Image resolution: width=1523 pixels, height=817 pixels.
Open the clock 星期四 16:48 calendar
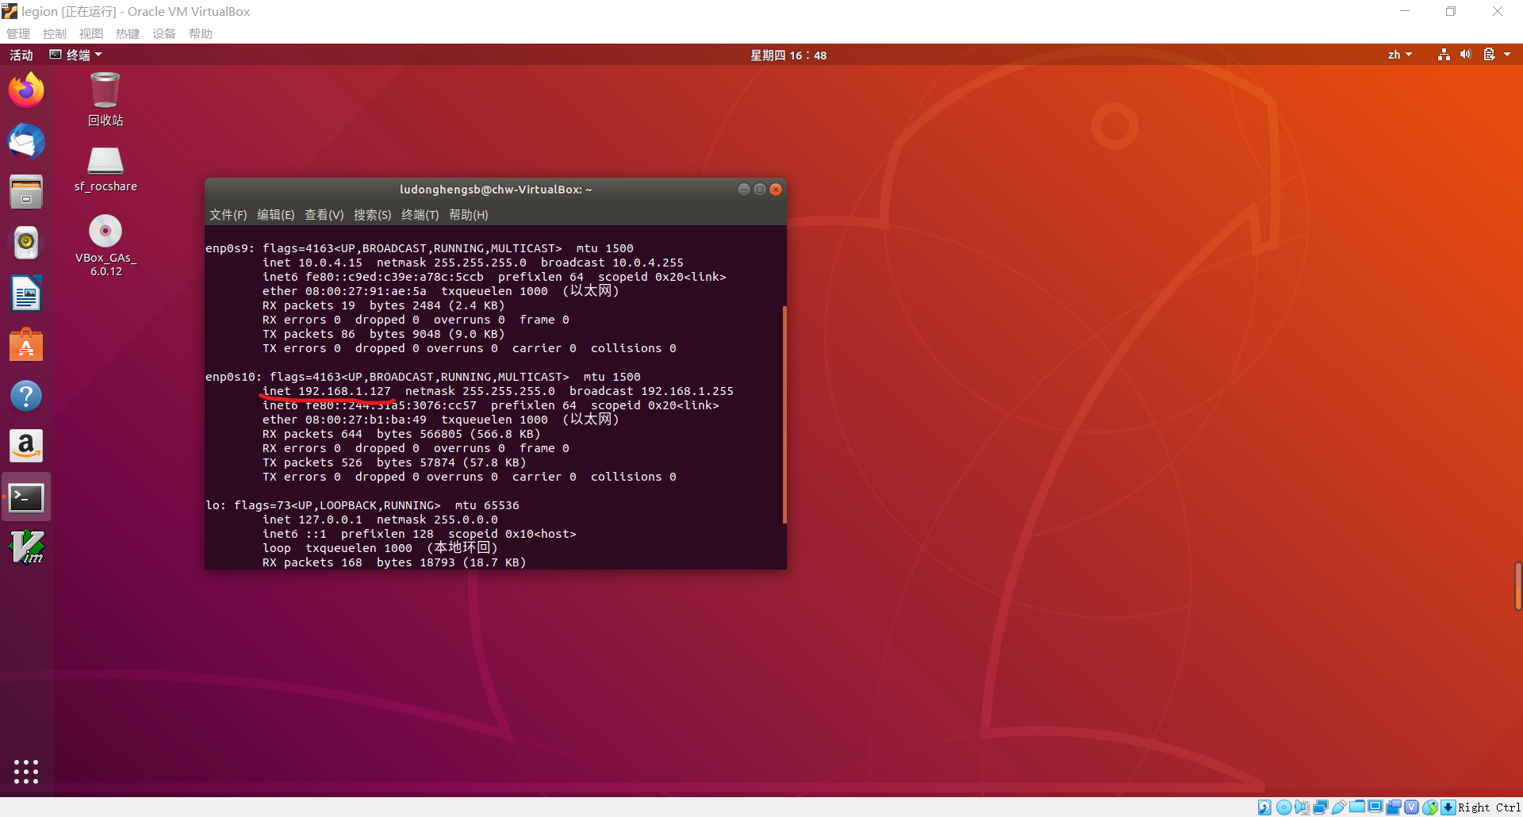pyautogui.click(x=788, y=55)
